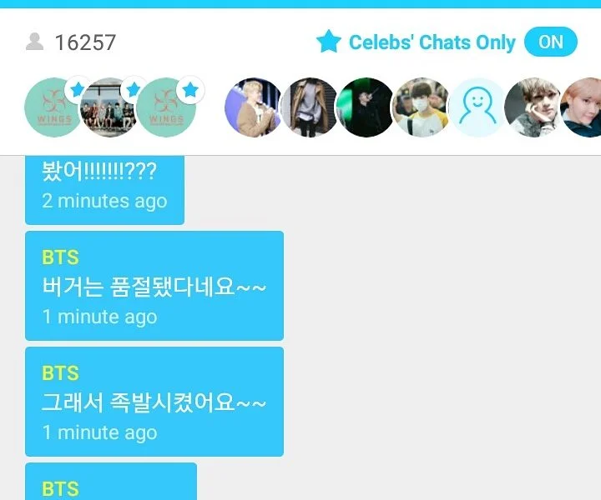Turn off the Celebs' Chats Only toggle
The height and width of the screenshot is (500, 601).
(550, 42)
